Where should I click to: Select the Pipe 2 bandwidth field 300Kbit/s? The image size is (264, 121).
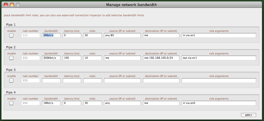click(x=51, y=58)
